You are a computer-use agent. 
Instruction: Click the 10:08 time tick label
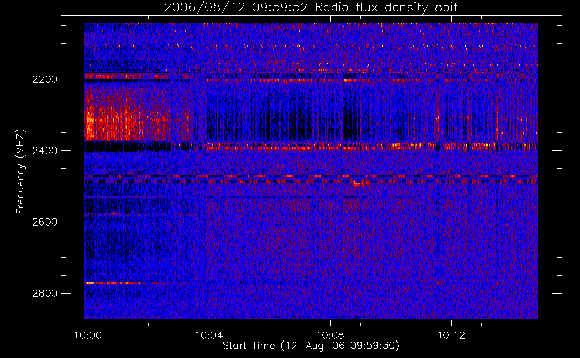click(330, 335)
